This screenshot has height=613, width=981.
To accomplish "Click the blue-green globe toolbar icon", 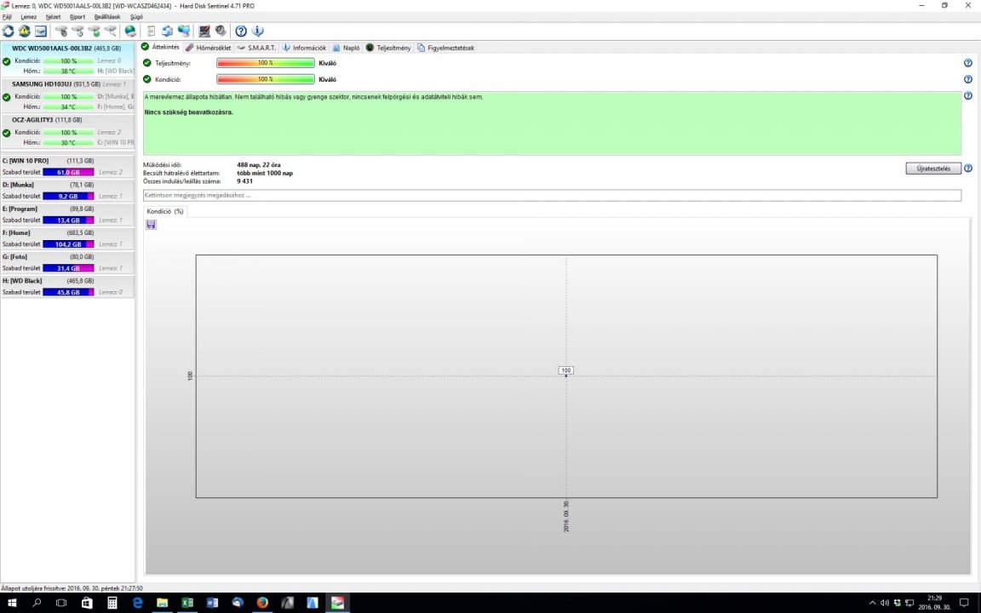I will click(130, 31).
